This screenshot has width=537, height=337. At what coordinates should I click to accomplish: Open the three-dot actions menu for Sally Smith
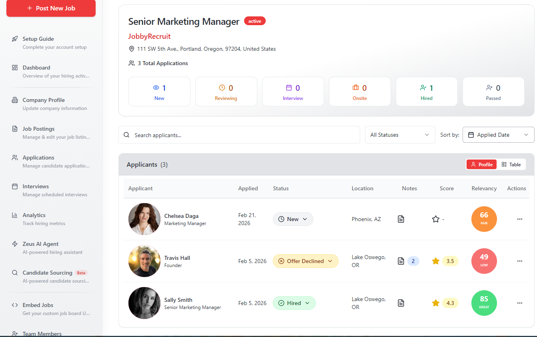coord(520,303)
